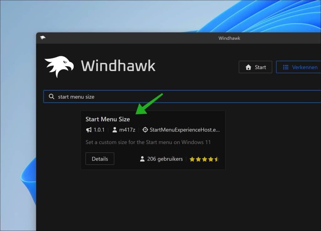Click the target icon before StartMenuExperienceHost.exe

point(145,130)
